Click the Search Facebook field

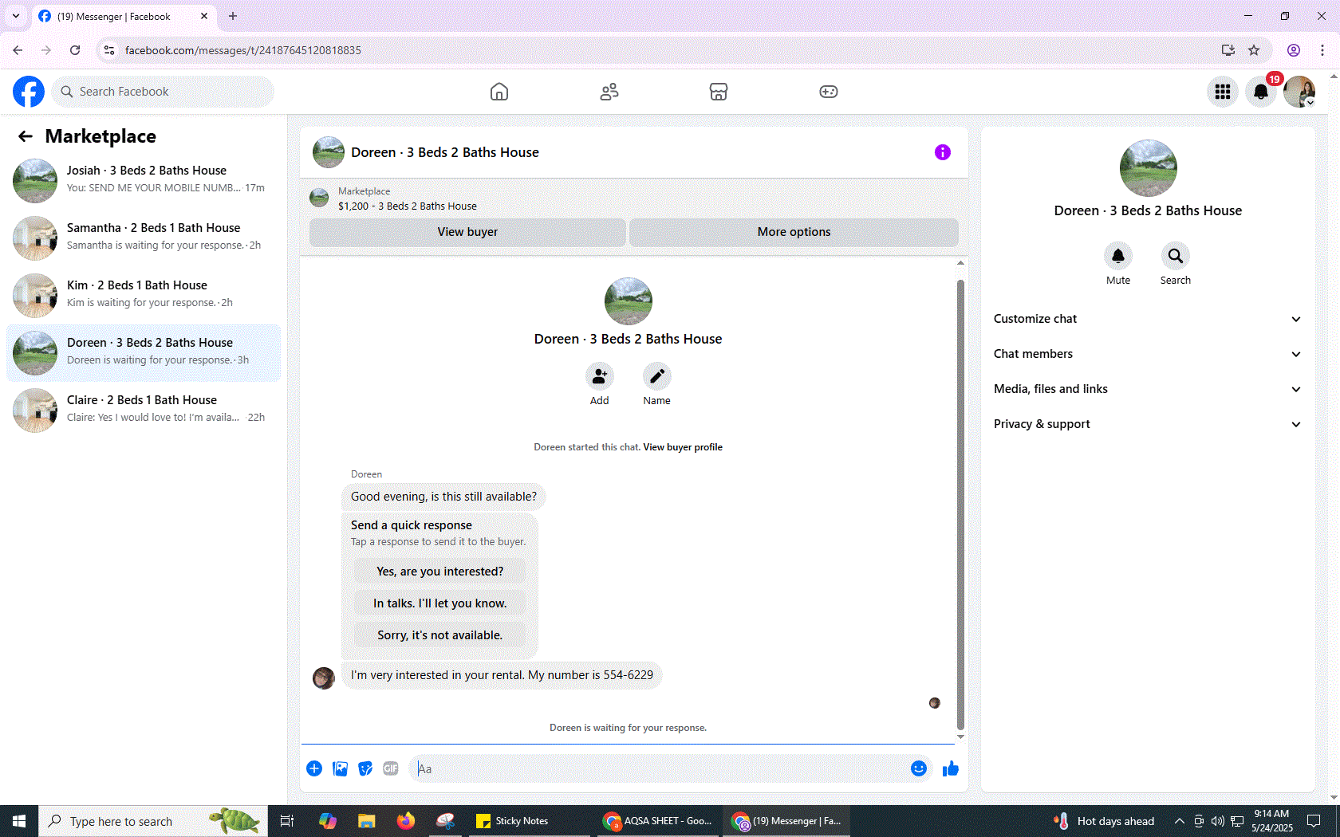click(x=163, y=92)
